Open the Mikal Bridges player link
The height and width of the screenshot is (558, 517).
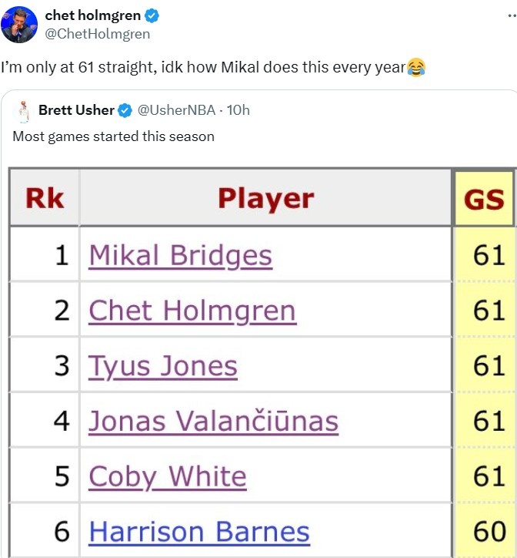coord(180,254)
